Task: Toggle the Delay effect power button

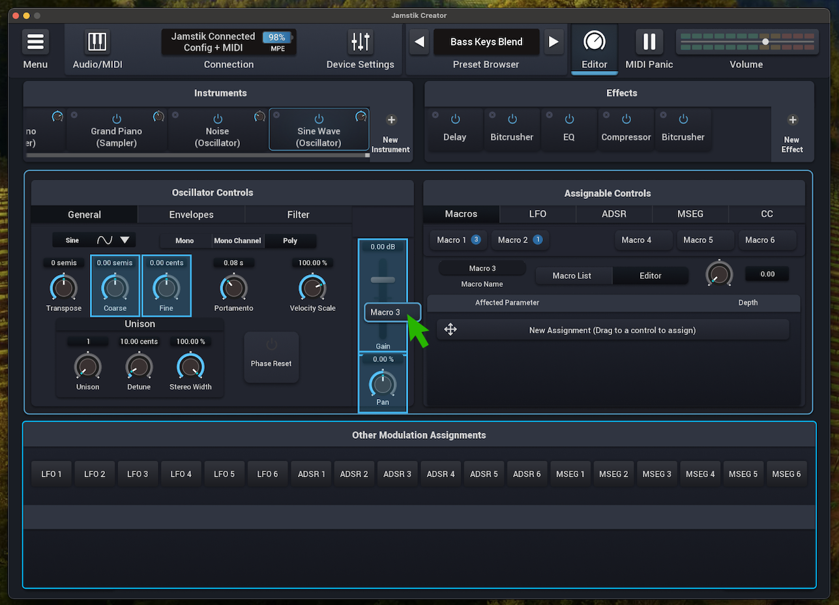Action: 455,119
